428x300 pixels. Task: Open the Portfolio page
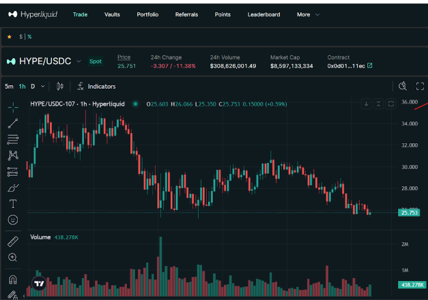click(147, 14)
